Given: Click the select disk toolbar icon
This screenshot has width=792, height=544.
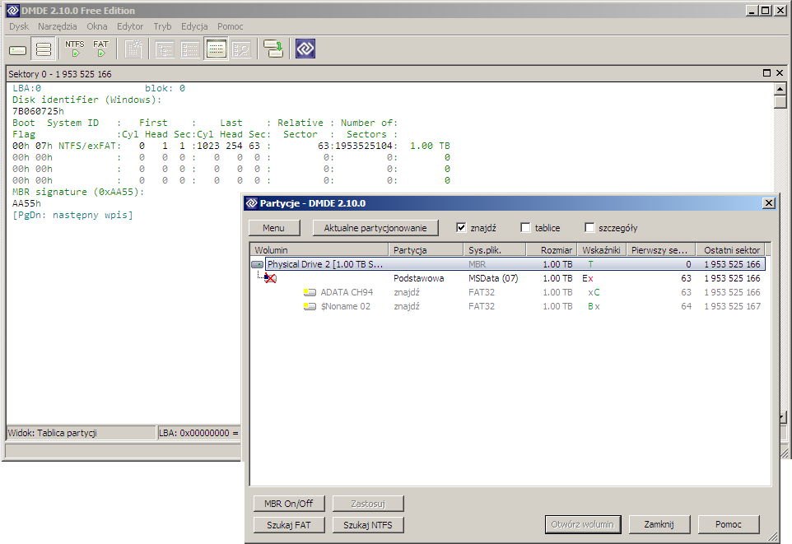Looking at the screenshot, I should pos(17,49).
